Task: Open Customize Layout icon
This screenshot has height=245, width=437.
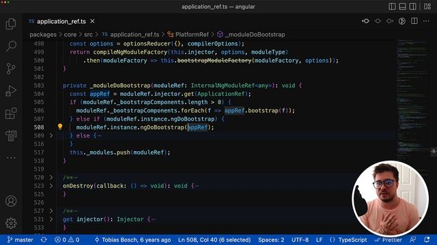Action: click(427, 6)
